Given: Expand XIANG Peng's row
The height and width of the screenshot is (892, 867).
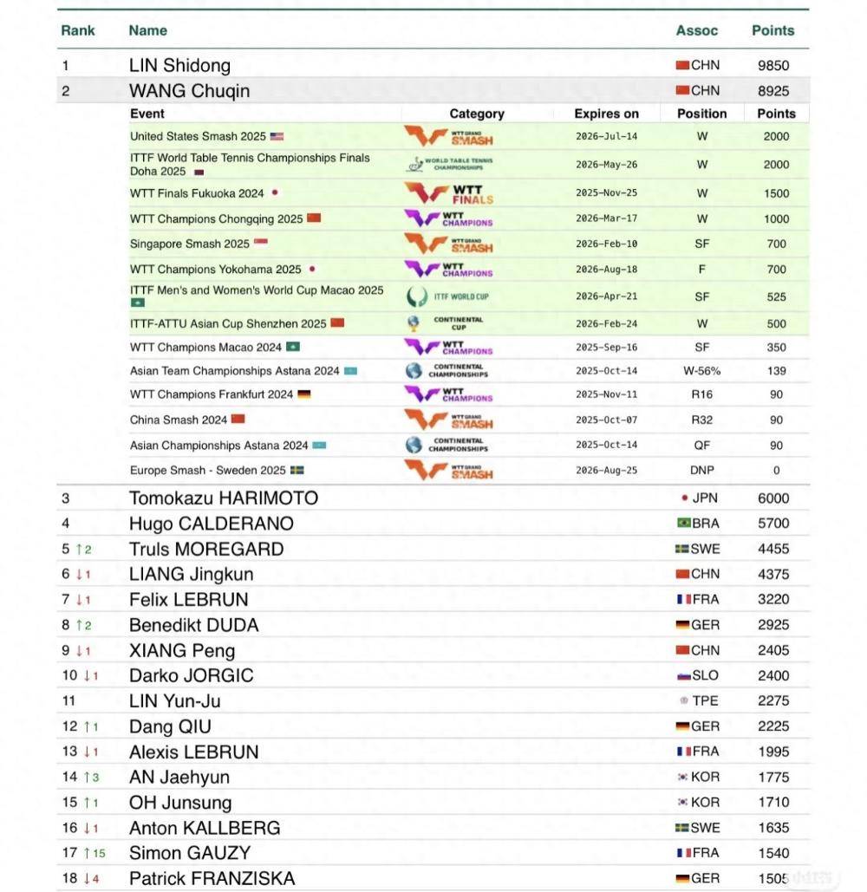Looking at the screenshot, I should 433,650.
